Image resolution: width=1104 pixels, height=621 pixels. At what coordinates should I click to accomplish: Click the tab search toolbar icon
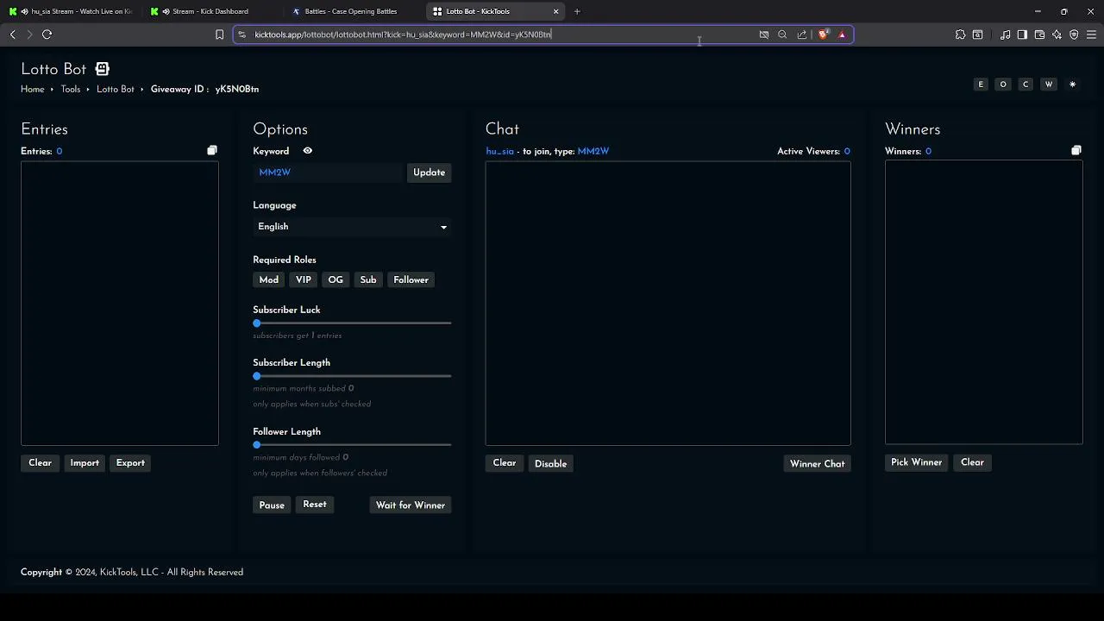tap(977, 34)
